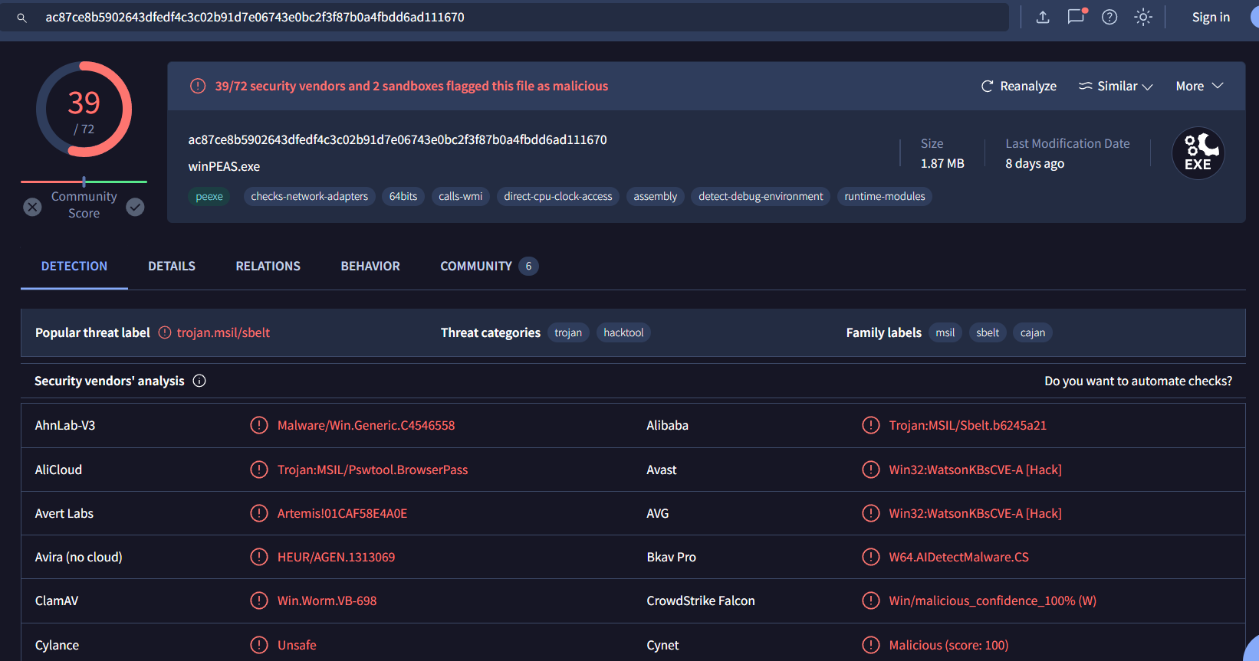Click the upload file icon
This screenshot has height=661, width=1259.
click(x=1043, y=17)
